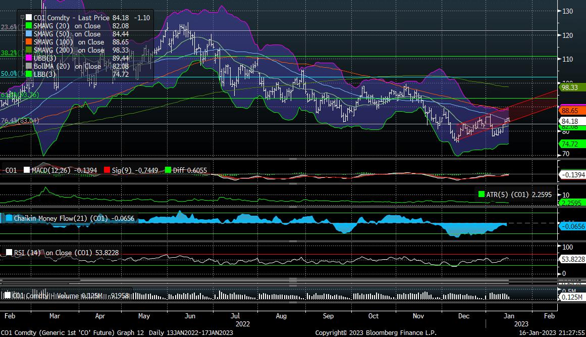
Task: Click the 53.8228 RSI axis tag
Action: coord(572,259)
